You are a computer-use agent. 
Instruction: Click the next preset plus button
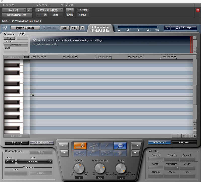[x=41, y=15]
